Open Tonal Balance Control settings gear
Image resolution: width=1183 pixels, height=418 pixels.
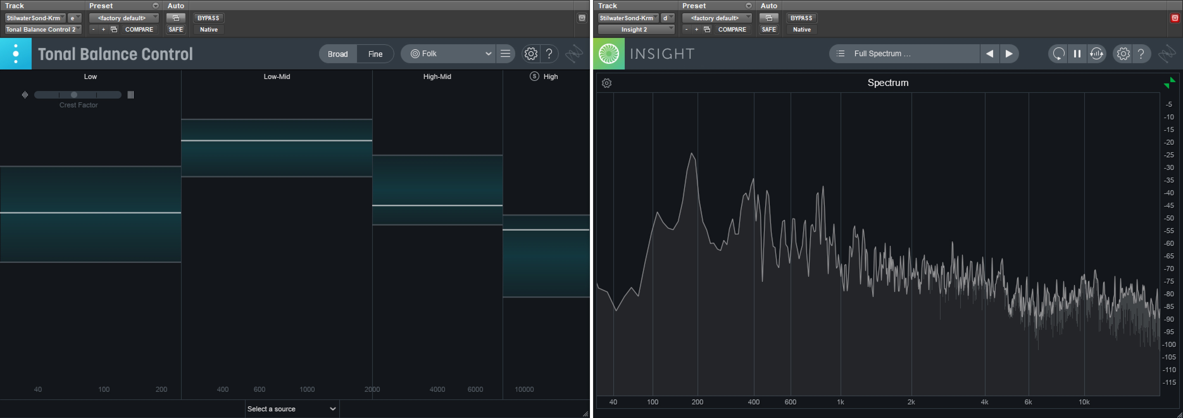tap(531, 54)
